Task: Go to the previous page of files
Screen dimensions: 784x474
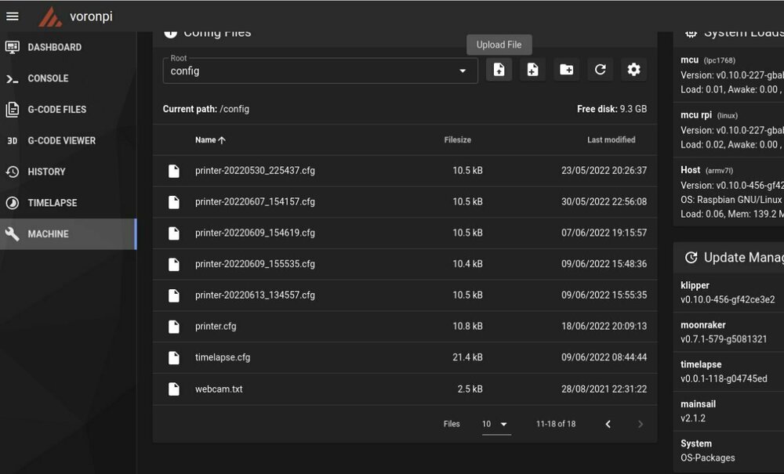Action: point(608,424)
